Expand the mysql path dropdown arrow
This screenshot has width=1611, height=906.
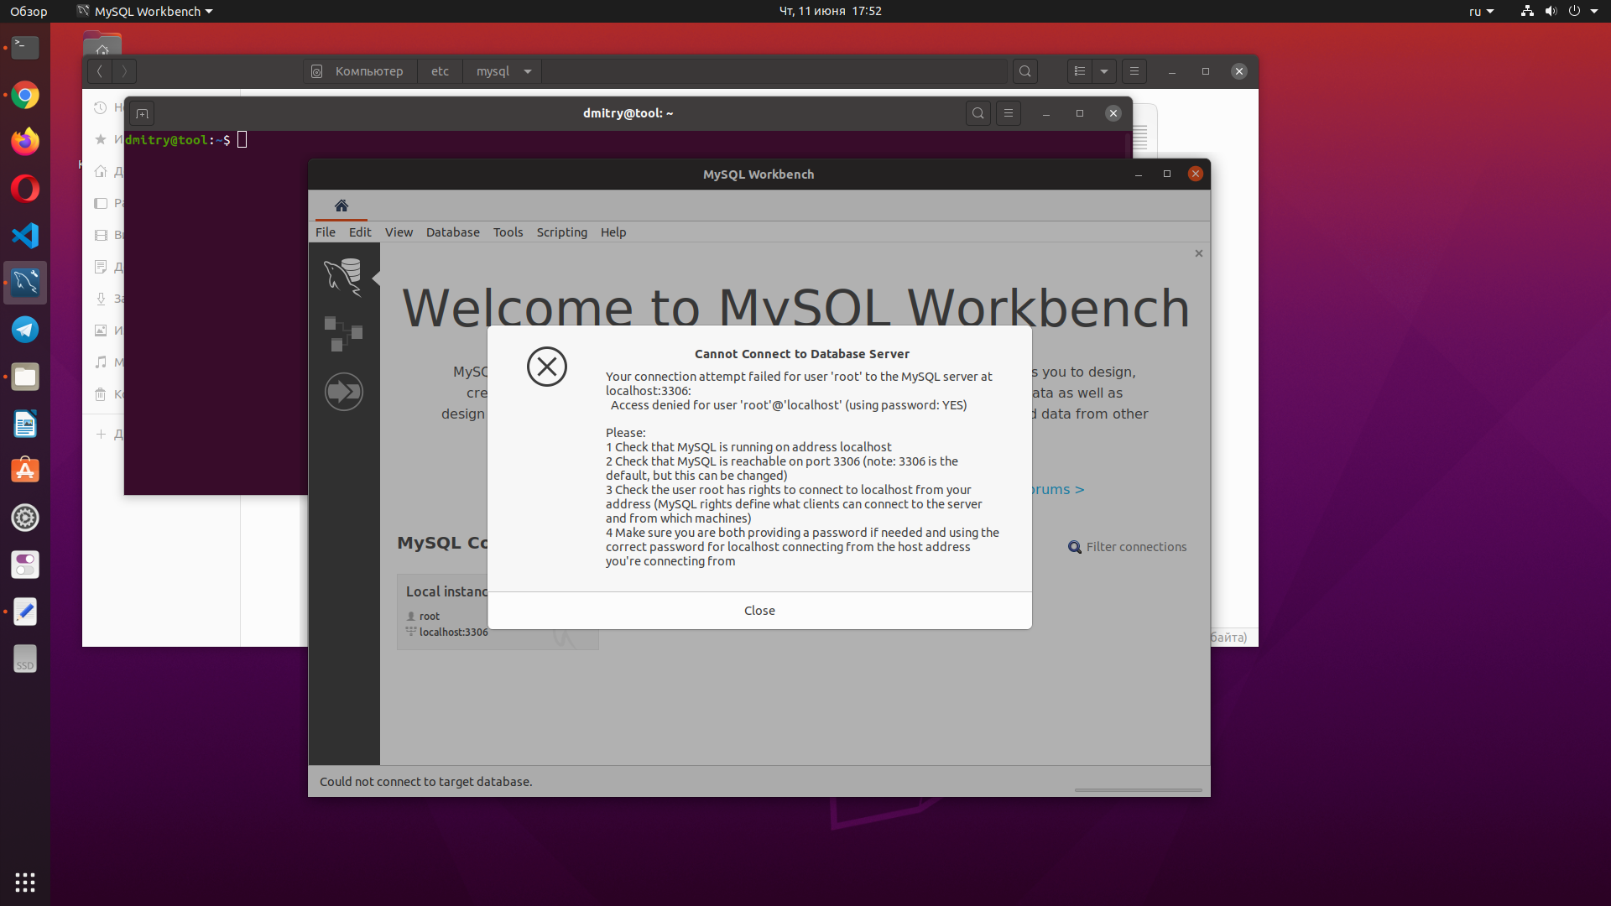(528, 71)
